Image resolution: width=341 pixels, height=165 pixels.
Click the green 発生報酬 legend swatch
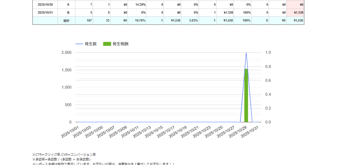pyautogui.click(x=107, y=44)
